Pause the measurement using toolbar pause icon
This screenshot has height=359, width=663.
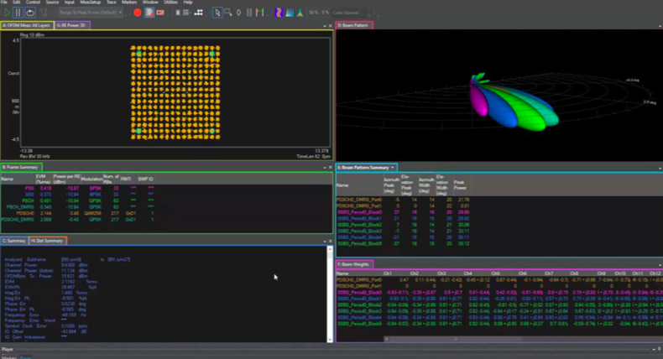click(18, 13)
